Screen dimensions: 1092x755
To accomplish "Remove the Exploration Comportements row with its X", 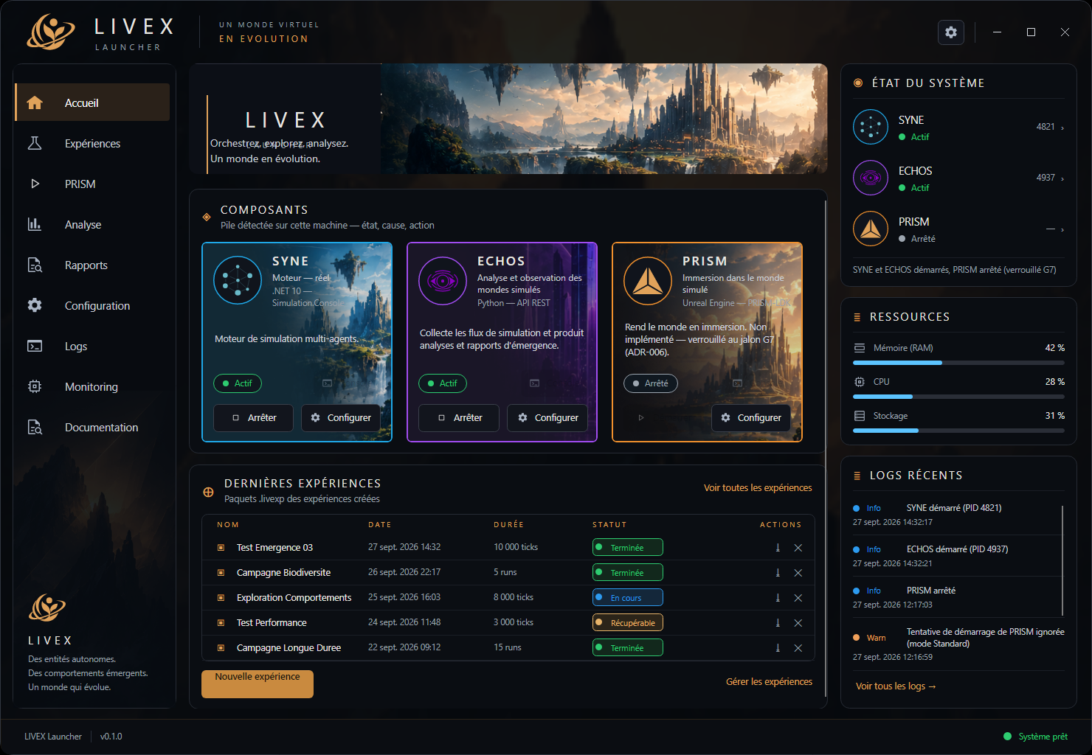I will (x=798, y=598).
